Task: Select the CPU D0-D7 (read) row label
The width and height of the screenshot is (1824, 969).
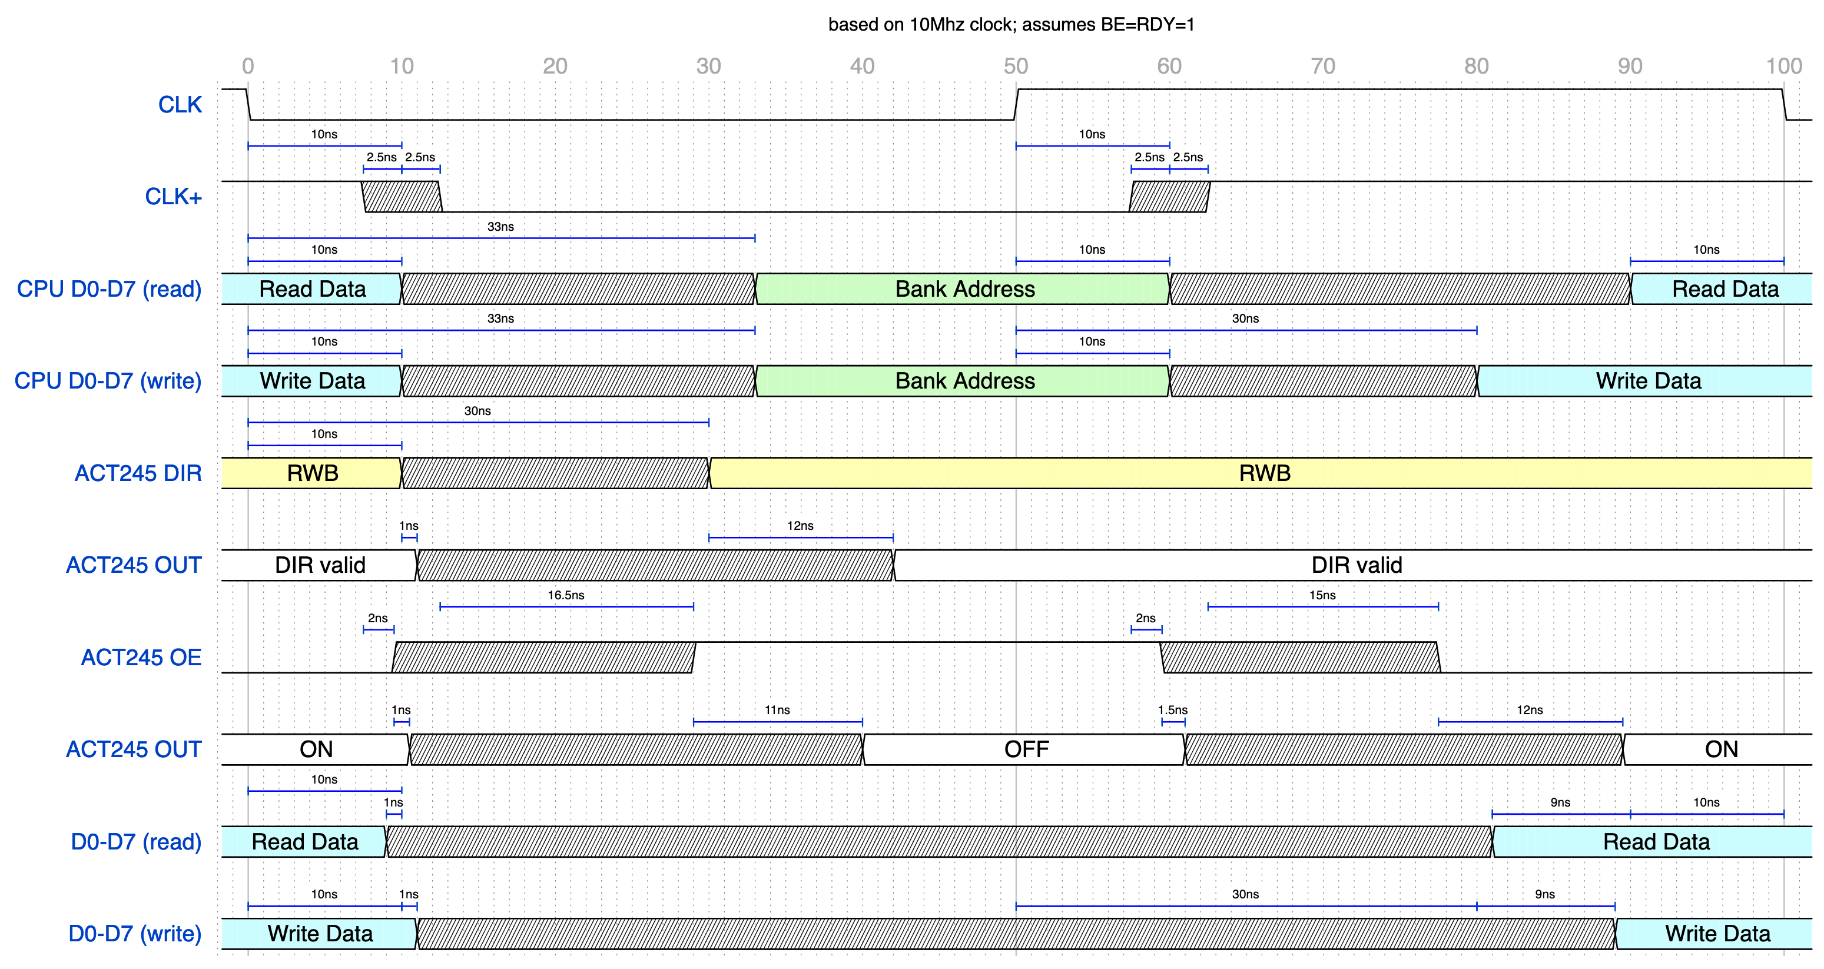Action: (110, 289)
